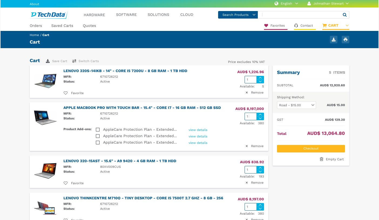Increase quantity for Lenovo 320S-14IKB
Viewport: 379px width, 220px height.
[260, 78]
